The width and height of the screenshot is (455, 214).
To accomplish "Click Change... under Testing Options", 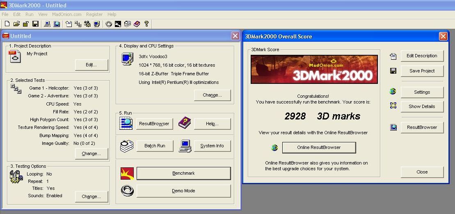I will point(91,196).
